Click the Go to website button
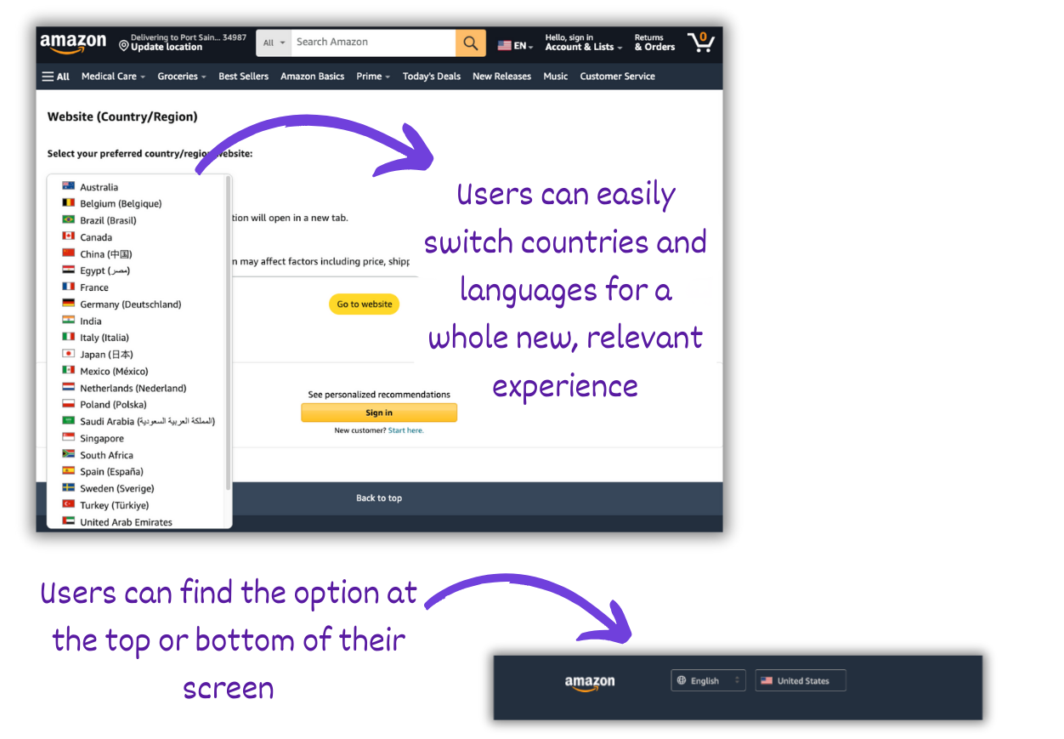The width and height of the screenshot is (1064, 739). point(364,304)
